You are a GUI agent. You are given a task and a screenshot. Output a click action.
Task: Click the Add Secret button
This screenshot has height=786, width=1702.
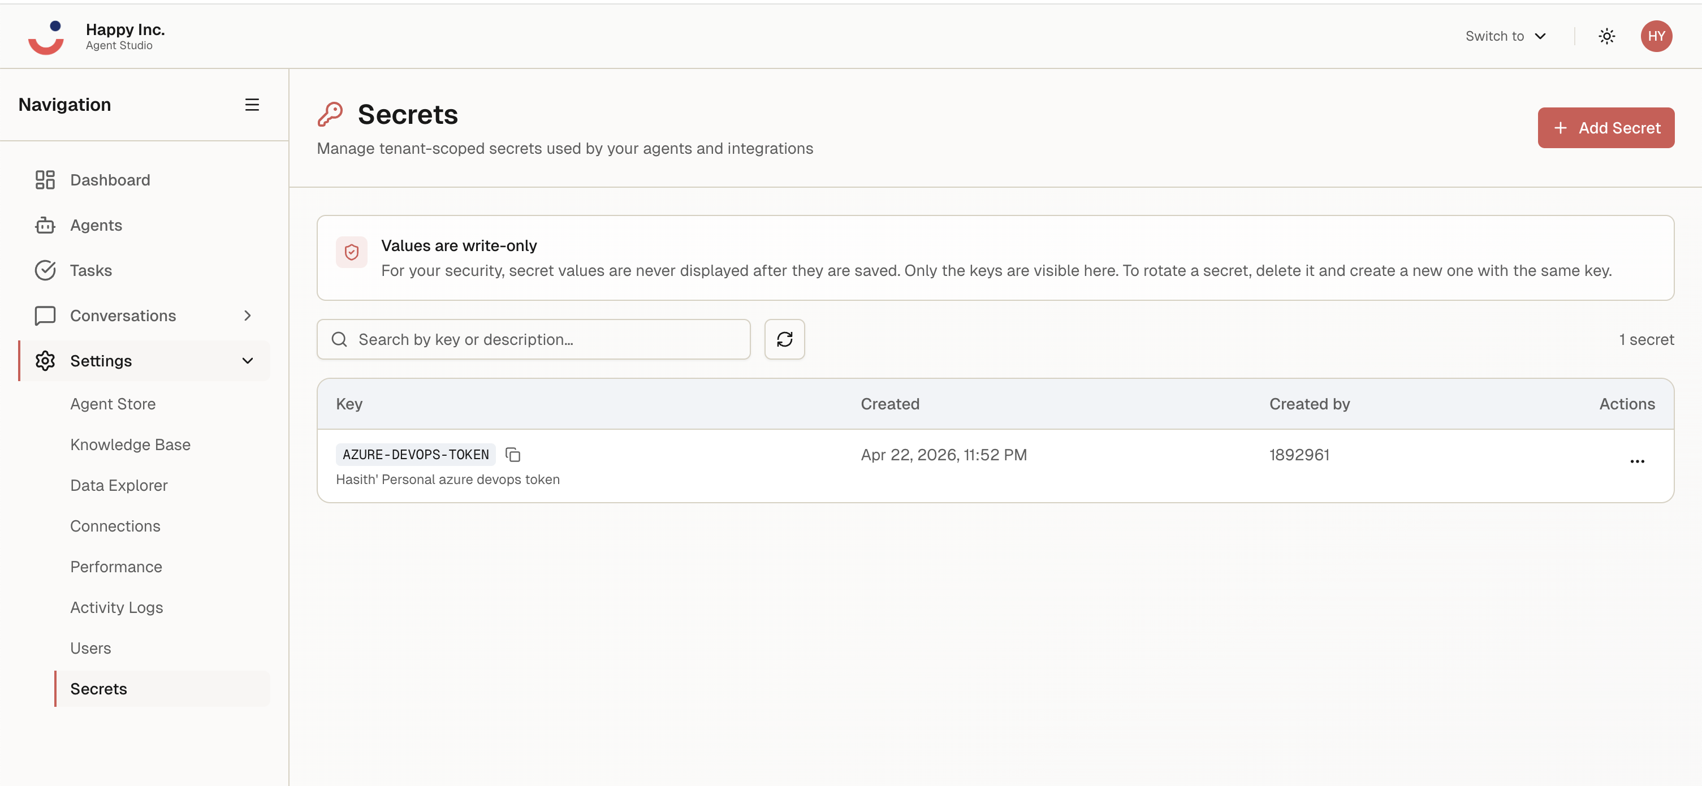(1606, 127)
